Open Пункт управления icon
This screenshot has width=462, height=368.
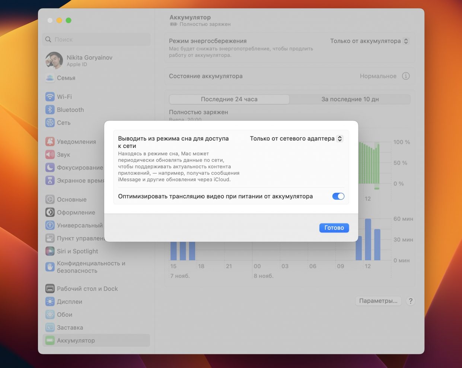50,238
